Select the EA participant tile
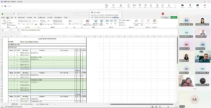The width and height of the screenshot is (211, 108). (195, 99)
